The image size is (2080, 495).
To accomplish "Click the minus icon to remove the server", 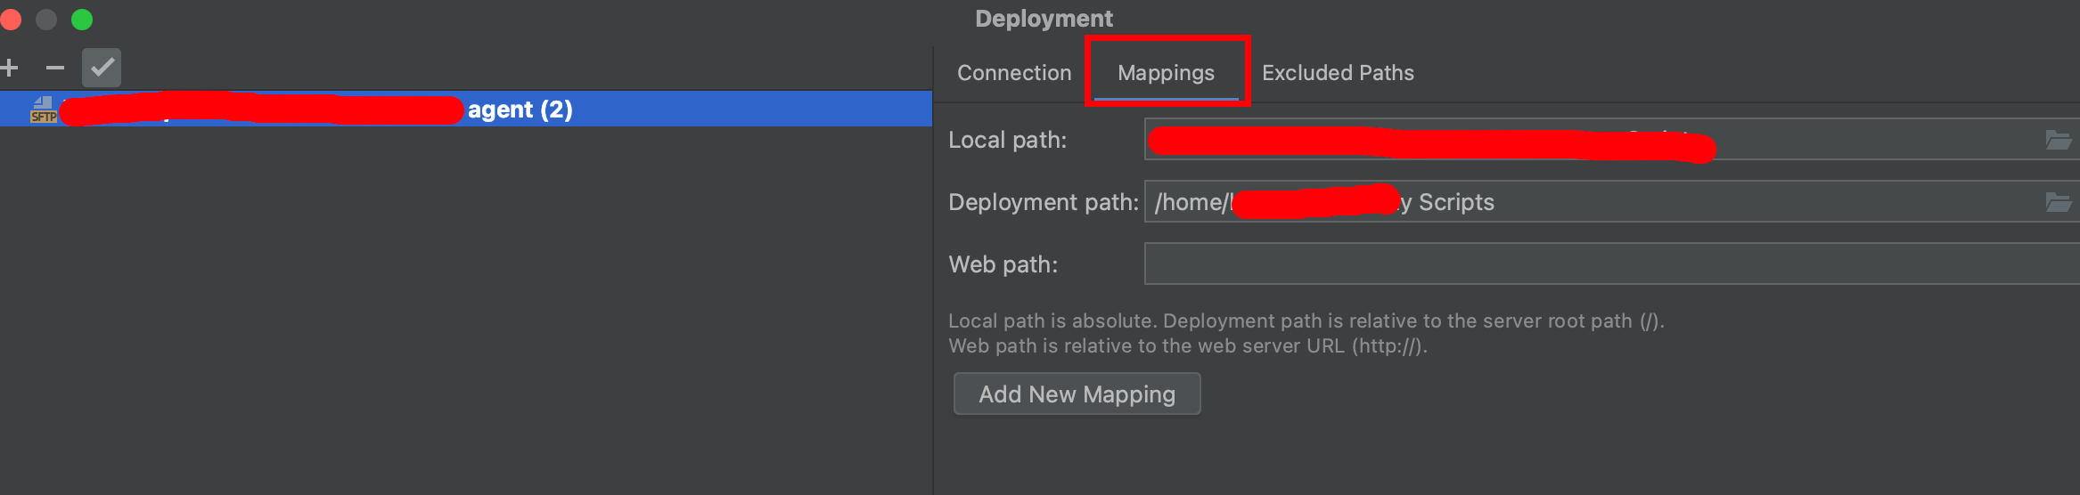I will 55,68.
